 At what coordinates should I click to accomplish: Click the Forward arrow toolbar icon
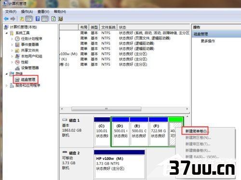(x=13, y=19)
